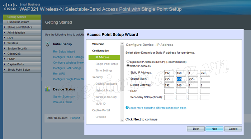Click the wizard step list scroll-up arrow
The height and width of the screenshot is (139, 251).
coord(122,44)
